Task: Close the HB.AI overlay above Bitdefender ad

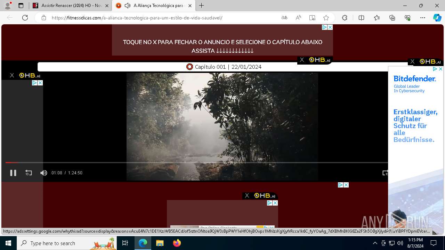Action: coord(412,61)
